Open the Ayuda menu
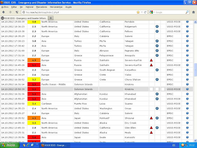 click(x=68, y=7)
